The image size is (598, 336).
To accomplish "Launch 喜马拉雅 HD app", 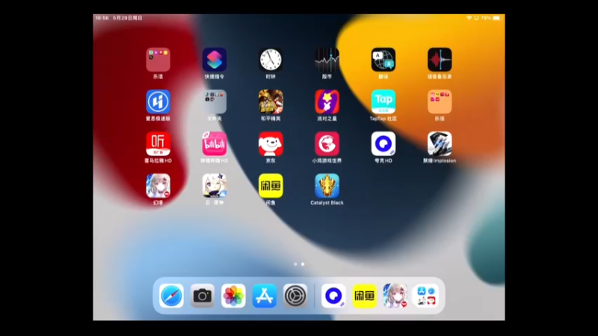I will tap(158, 144).
